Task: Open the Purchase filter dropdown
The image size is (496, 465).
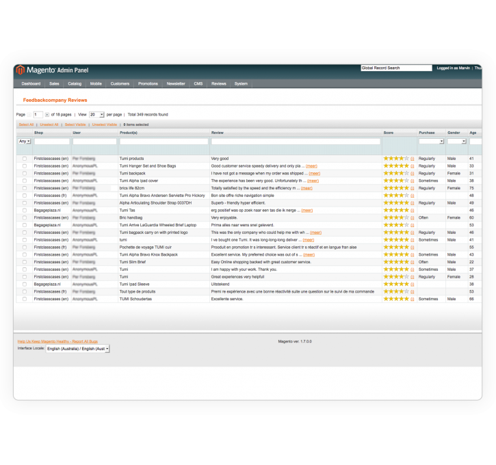Action: (431, 142)
